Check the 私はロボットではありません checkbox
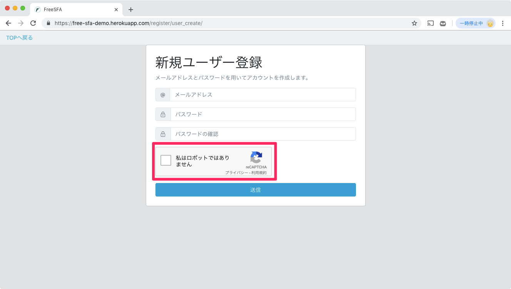The image size is (511, 289). [x=166, y=160]
